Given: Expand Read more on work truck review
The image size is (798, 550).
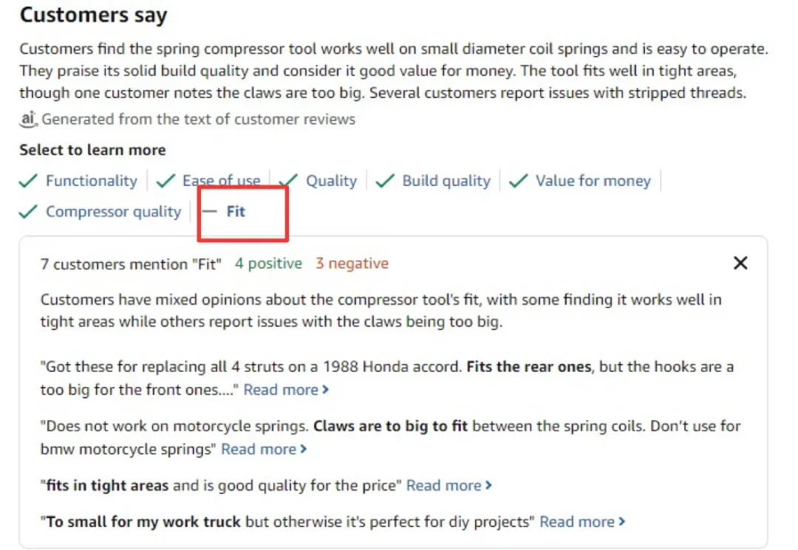Looking at the screenshot, I should 582,522.
